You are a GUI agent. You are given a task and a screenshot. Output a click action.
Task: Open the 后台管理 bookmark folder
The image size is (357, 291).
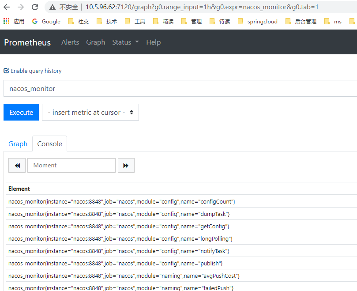(301, 22)
